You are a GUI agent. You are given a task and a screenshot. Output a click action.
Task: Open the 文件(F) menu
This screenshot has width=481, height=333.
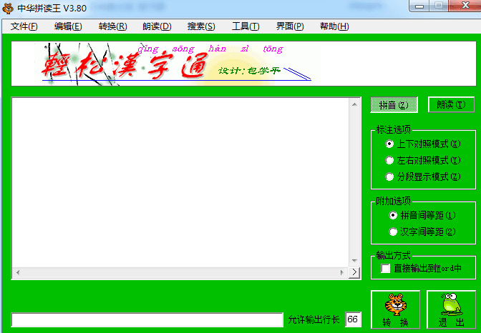click(x=24, y=26)
